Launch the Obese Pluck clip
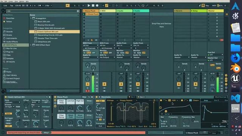The width and height of the screenshot is (242, 136). tap(84, 14)
